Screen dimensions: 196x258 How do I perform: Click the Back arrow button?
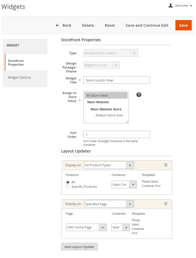pos(64,25)
